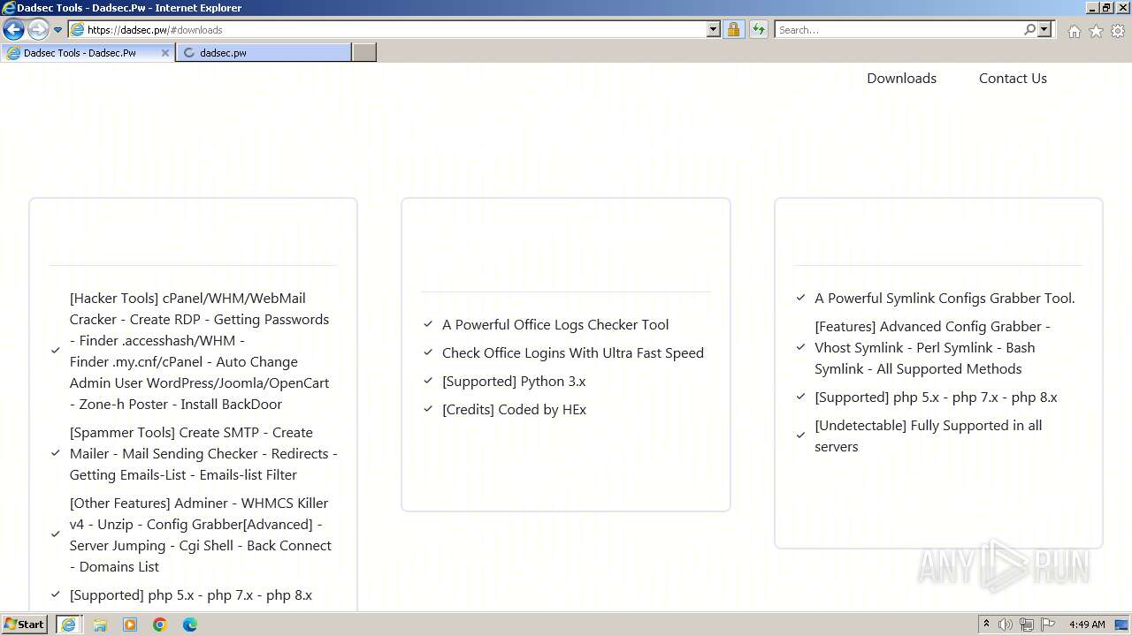Screen dimensions: 1132x636
Task: Click the checkmark beside '[Supported] Python 3.x'
Action: coord(428,382)
